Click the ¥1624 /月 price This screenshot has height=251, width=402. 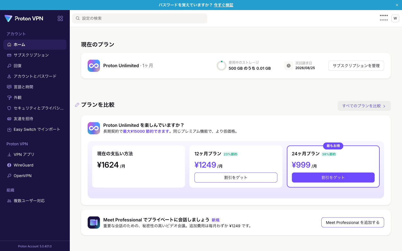(x=111, y=165)
